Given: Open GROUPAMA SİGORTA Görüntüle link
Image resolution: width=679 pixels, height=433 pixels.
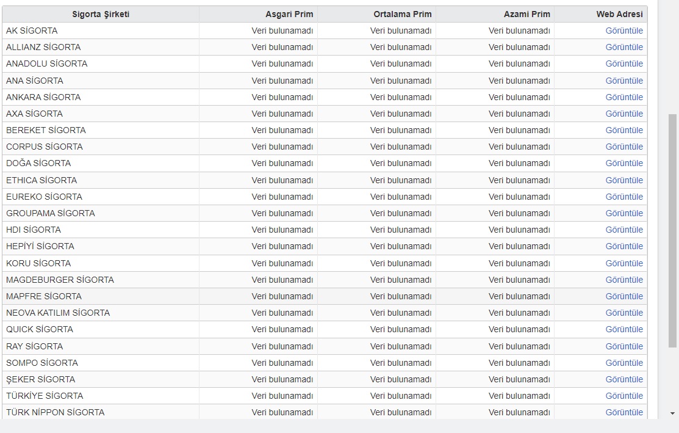Looking at the screenshot, I should (x=624, y=213).
